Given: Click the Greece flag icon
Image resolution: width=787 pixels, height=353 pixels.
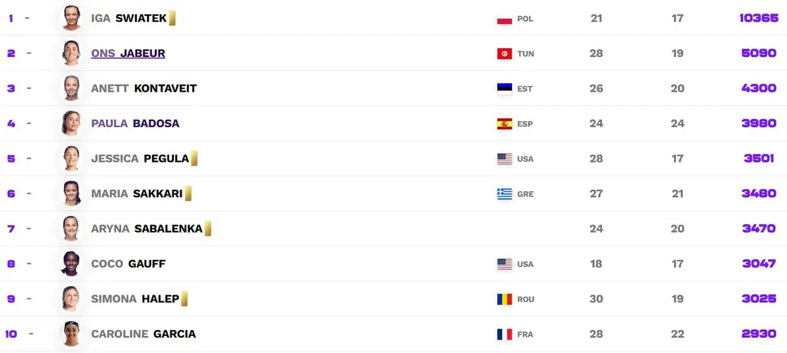Looking at the screenshot, I should (x=504, y=194).
